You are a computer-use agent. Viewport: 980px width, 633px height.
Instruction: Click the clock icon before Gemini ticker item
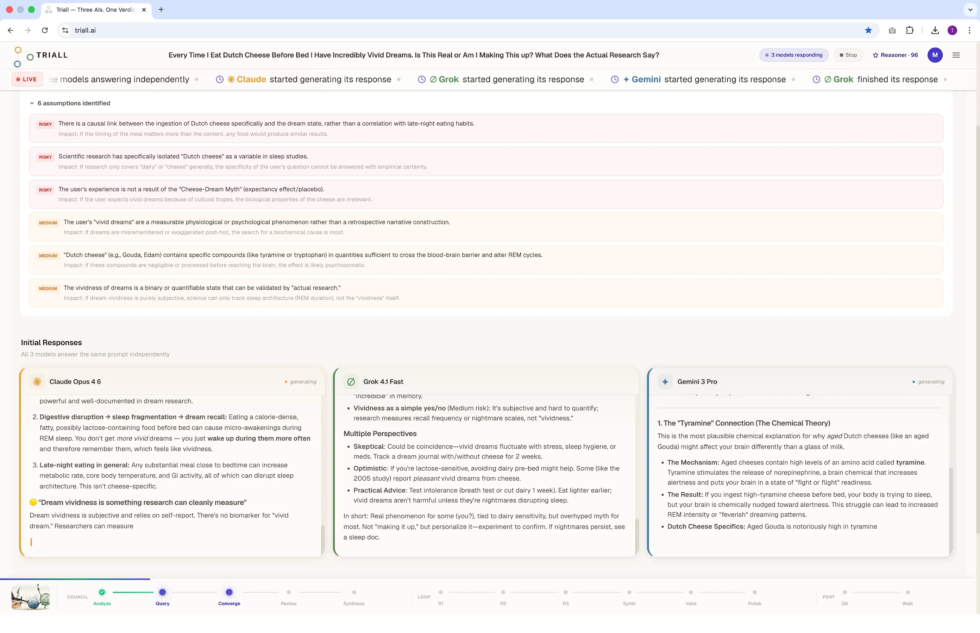tap(615, 79)
